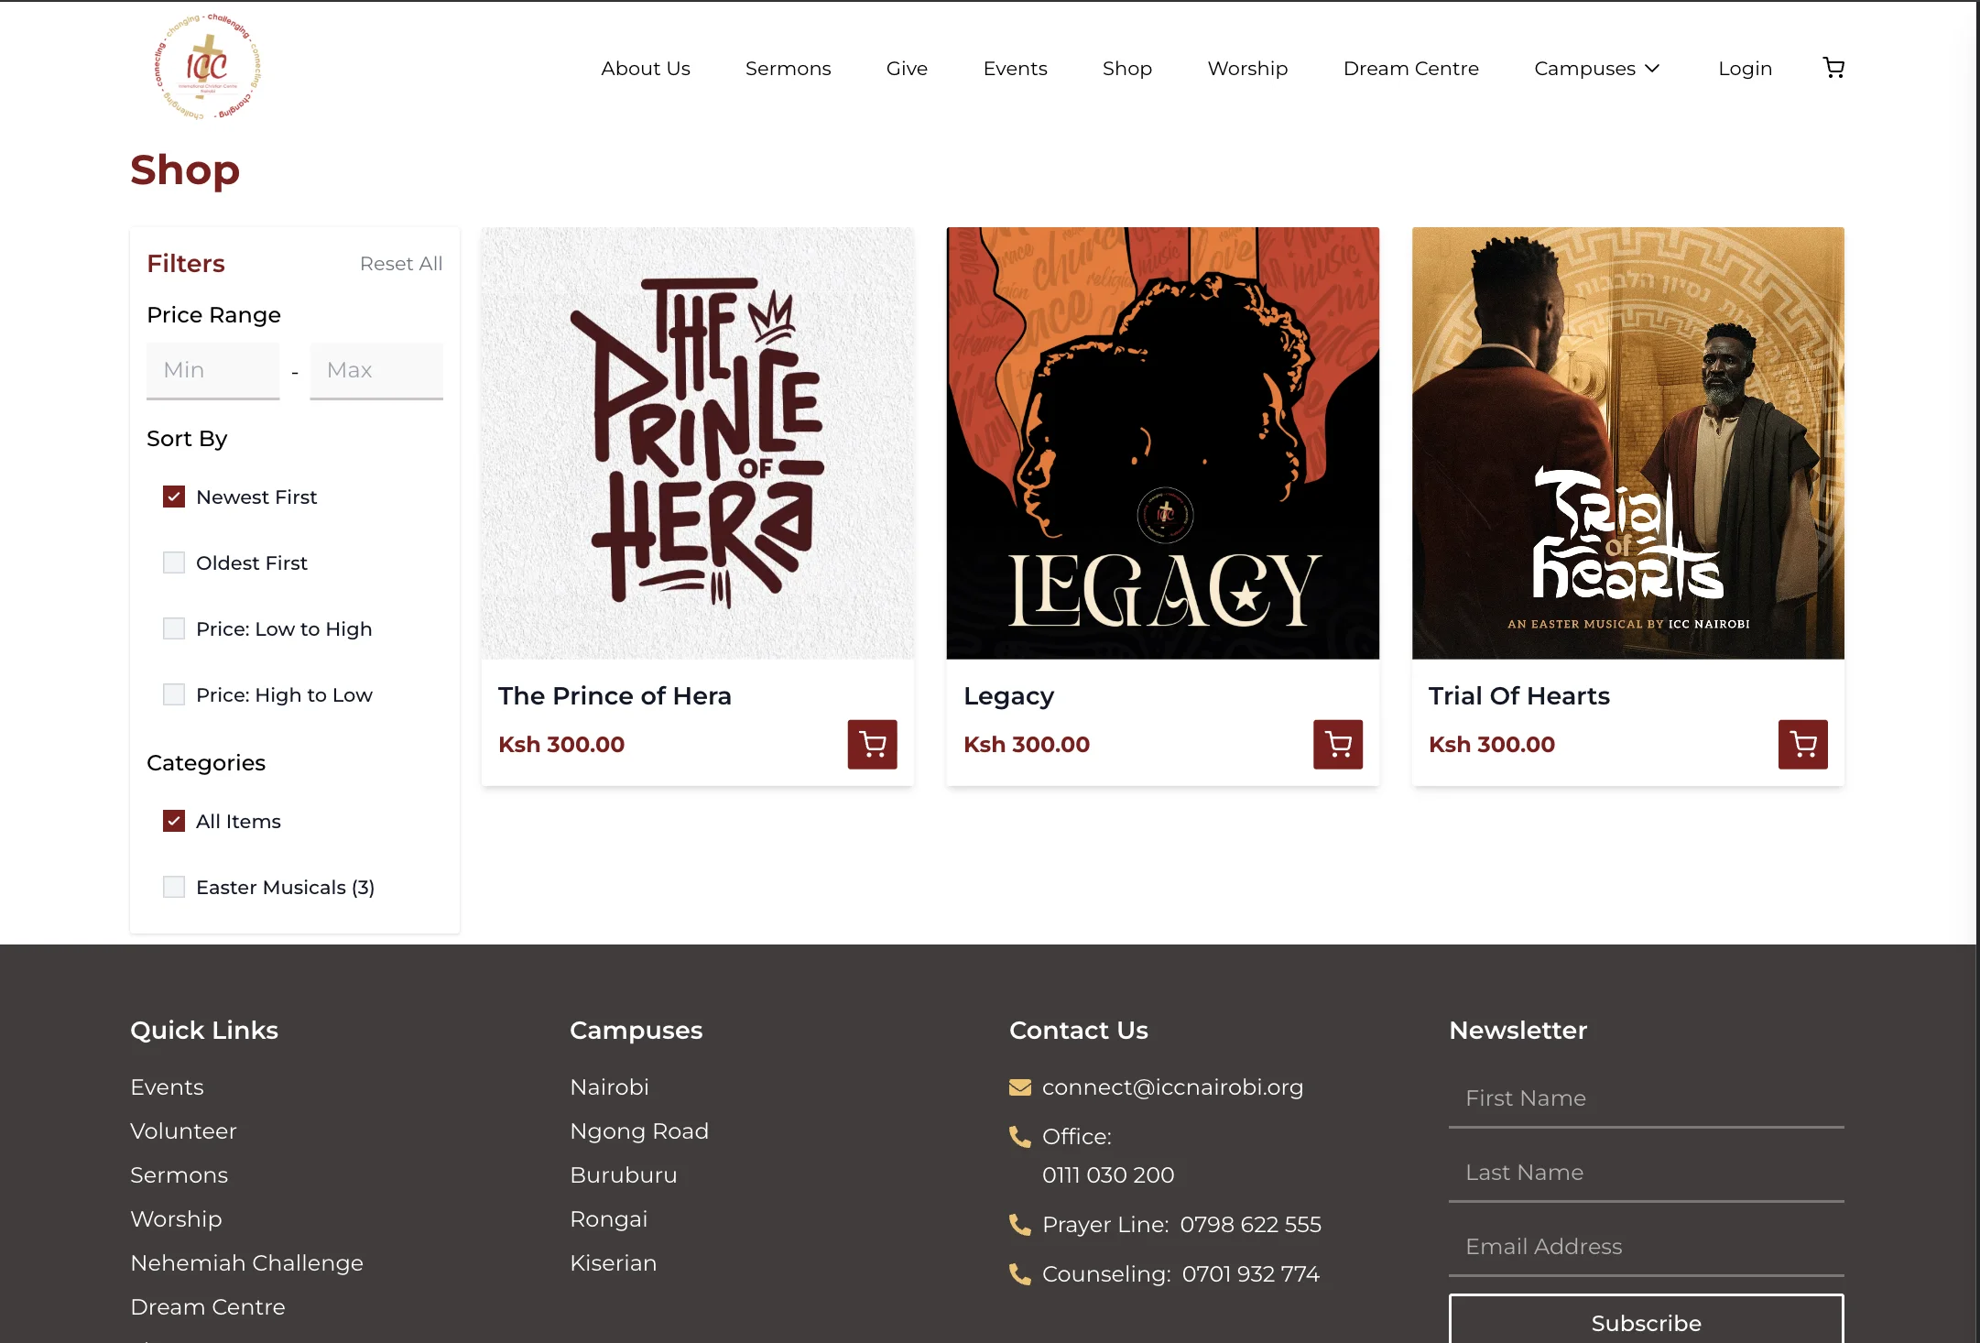Open the footer Sermons quick link
1980x1343 pixels.
pos(179,1175)
